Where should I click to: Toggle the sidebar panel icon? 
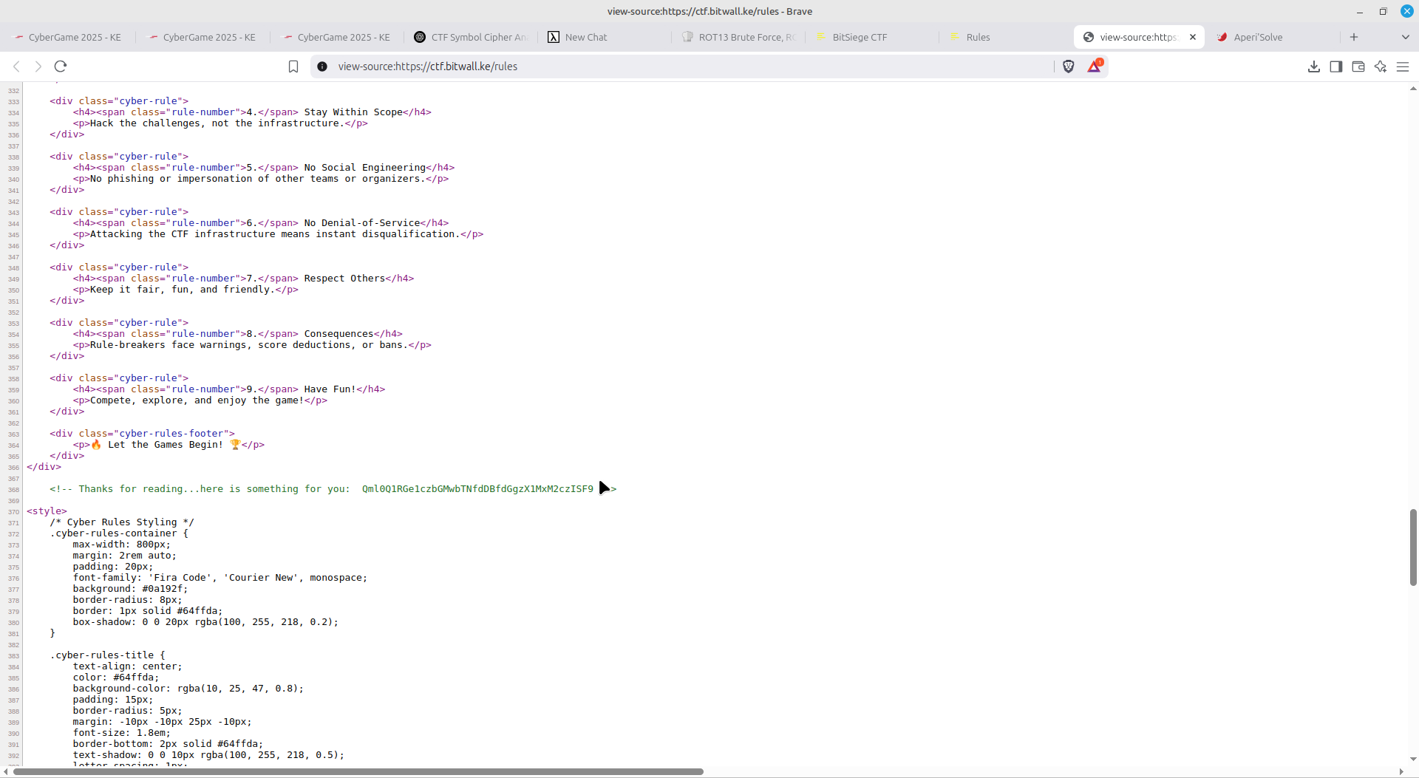coord(1335,66)
